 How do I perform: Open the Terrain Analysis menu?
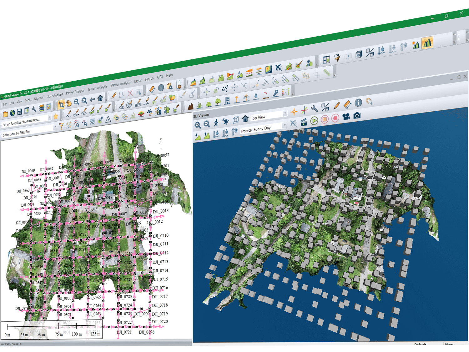pyautogui.click(x=97, y=88)
